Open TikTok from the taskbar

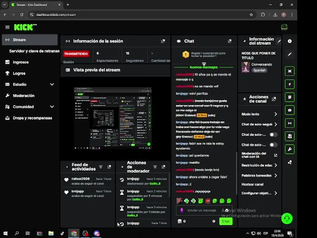tap(62, 233)
